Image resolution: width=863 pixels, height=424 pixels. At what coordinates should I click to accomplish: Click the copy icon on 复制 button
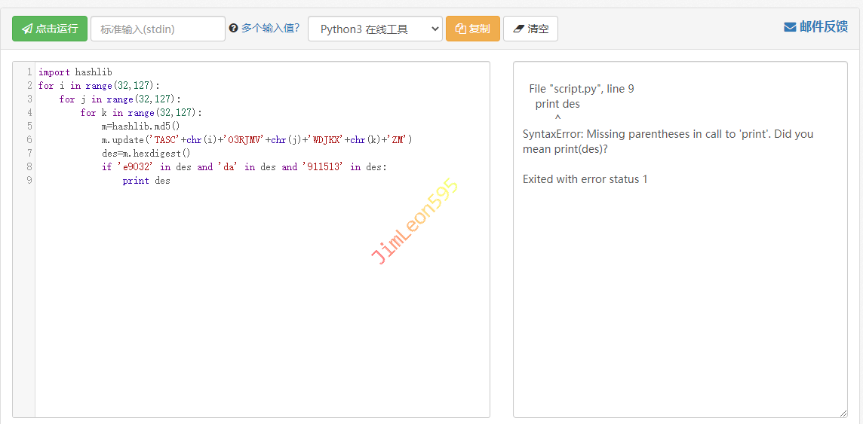point(460,29)
